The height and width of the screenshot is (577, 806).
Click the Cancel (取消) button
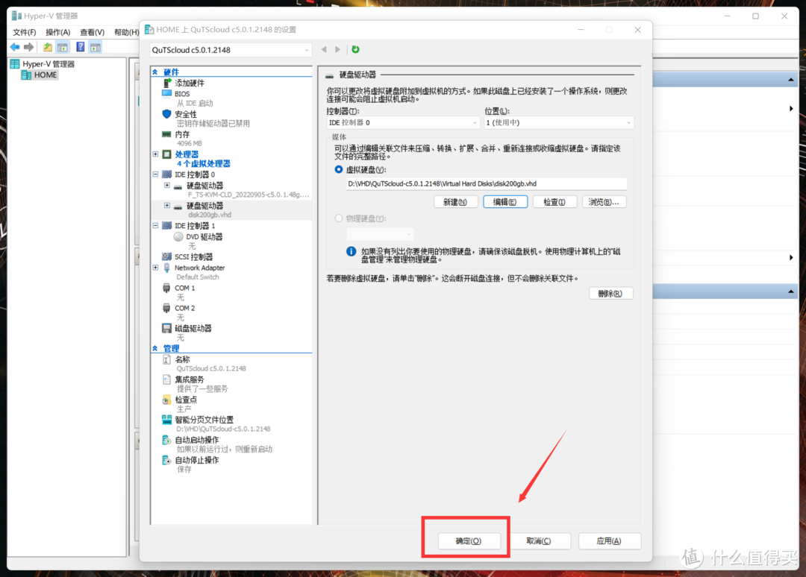coord(539,541)
